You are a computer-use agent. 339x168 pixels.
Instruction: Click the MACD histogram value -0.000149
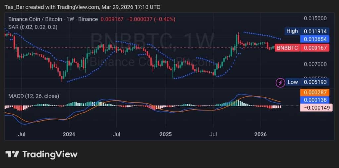point(316,107)
